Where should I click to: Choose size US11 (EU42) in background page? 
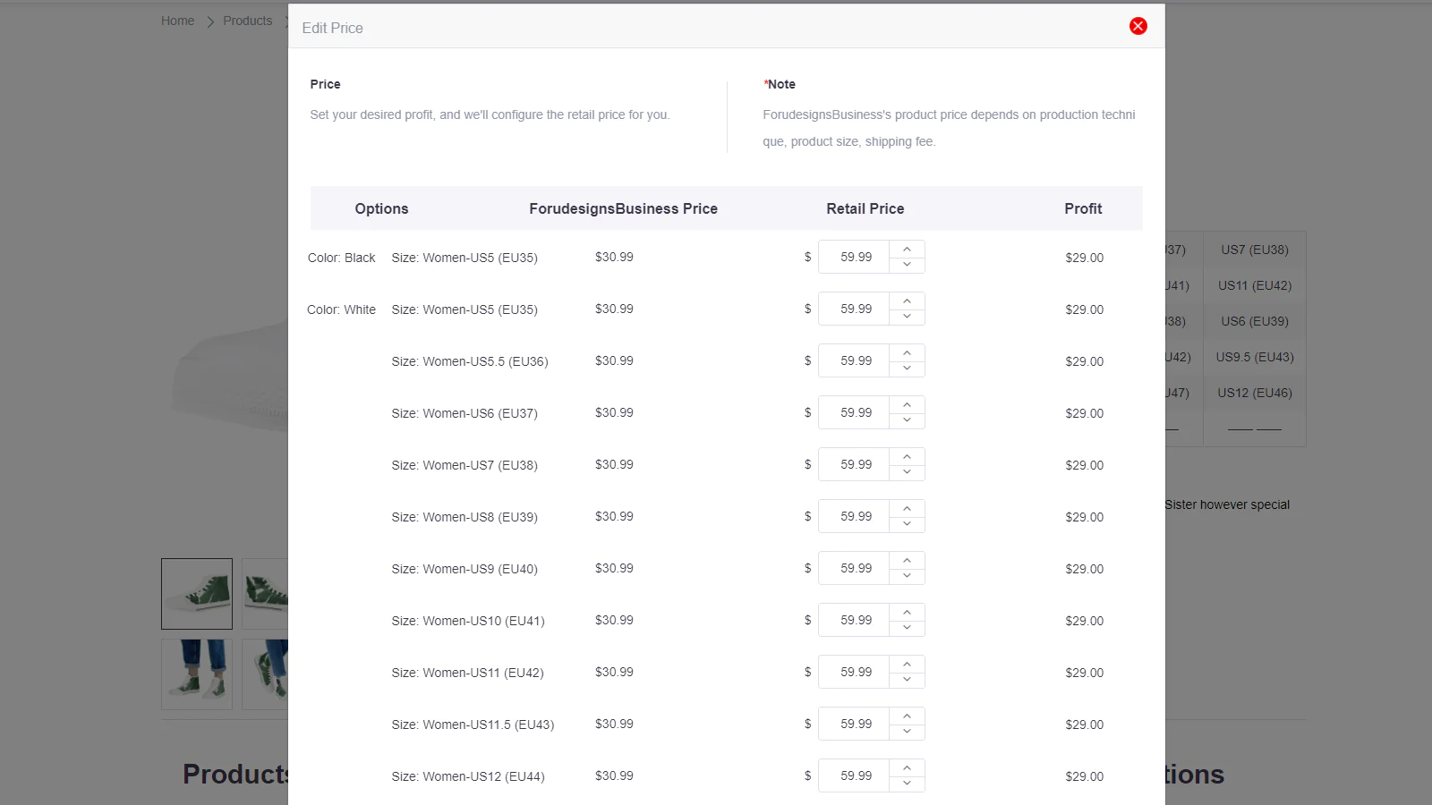click(x=1255, y=285)
